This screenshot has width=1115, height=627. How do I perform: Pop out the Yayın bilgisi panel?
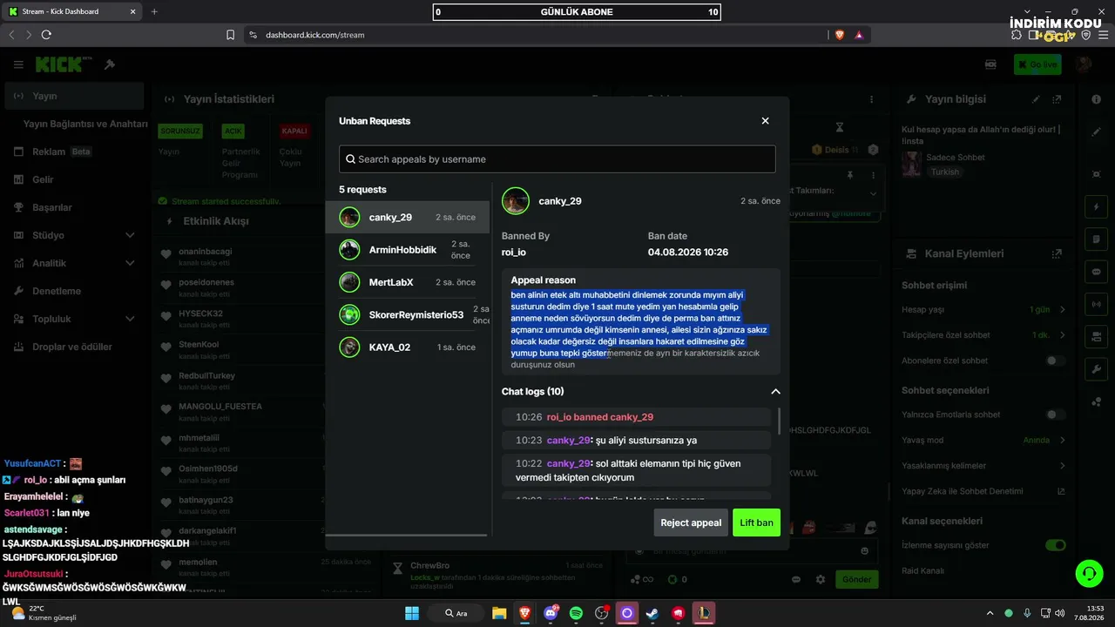click(1057, 99)
